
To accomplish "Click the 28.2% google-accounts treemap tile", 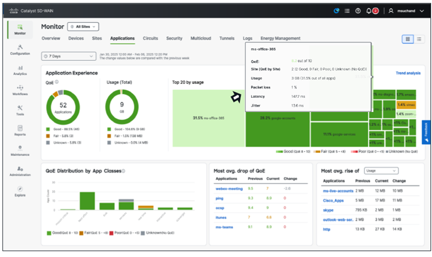I will tap(277, 129).
